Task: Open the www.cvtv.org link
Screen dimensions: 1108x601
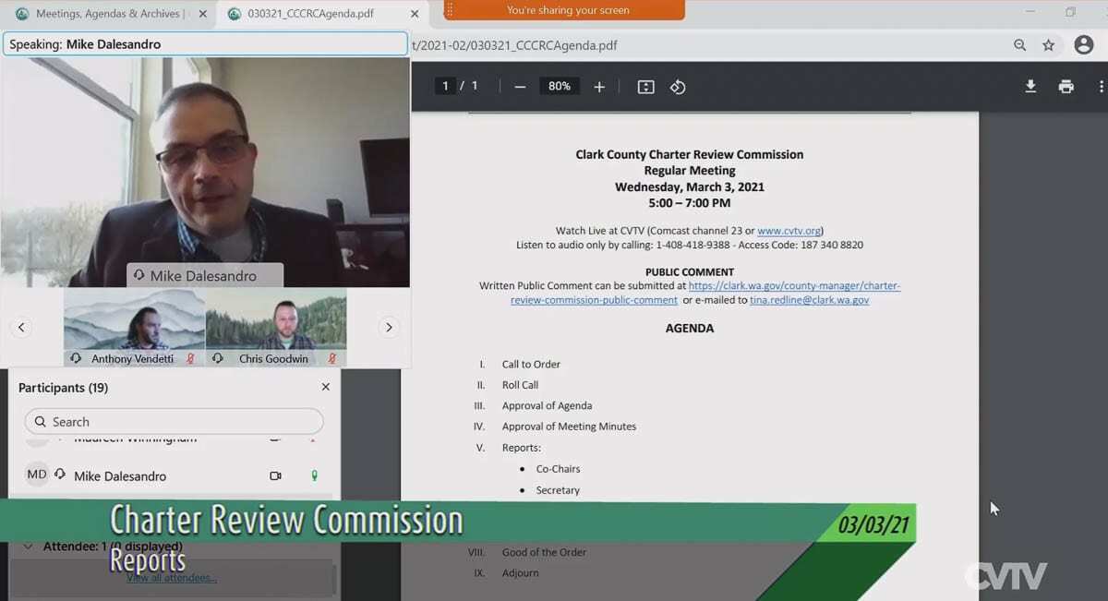Action: pos(789,231)
